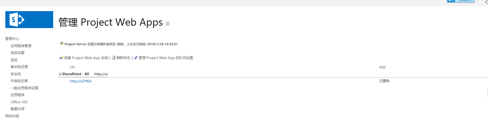The image size is (488, 134).
Task: Select 安全性 in sidebar
Action: [16, 74]
